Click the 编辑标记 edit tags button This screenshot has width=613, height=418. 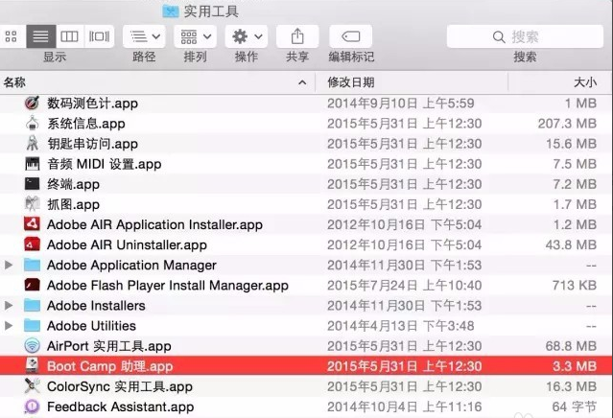pos(351,36)
